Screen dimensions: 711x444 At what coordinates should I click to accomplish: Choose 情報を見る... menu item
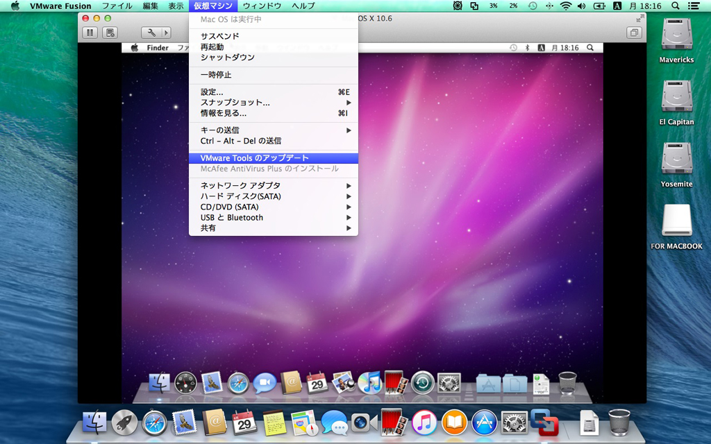(x=274, y=113)
